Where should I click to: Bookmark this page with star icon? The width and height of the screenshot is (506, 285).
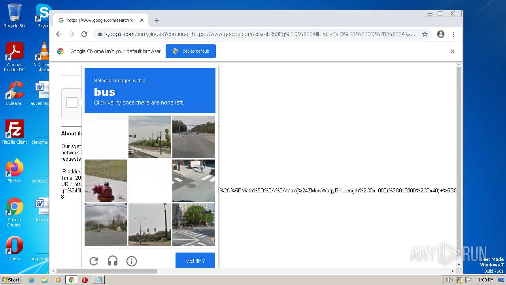pos(425,34)
